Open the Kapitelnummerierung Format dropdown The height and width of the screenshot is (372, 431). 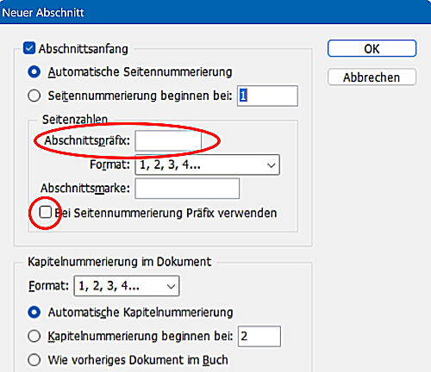[127, 286]
